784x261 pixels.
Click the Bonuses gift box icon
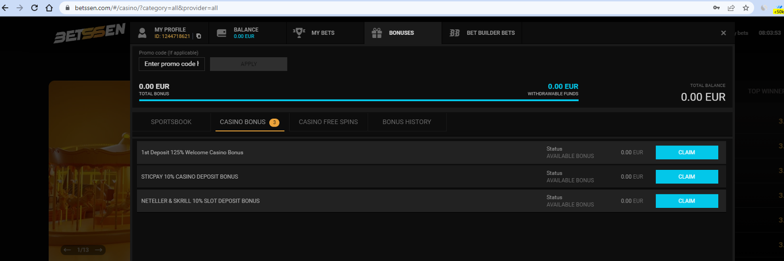(x=377, y=33)
